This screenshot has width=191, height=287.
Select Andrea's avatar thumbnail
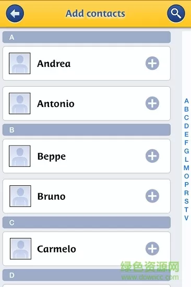20,63
